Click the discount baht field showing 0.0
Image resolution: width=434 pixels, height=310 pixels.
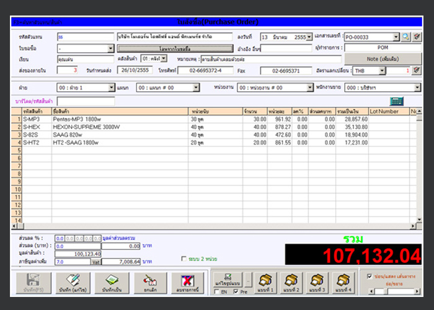pyautogui.click(x=78, y=246)
